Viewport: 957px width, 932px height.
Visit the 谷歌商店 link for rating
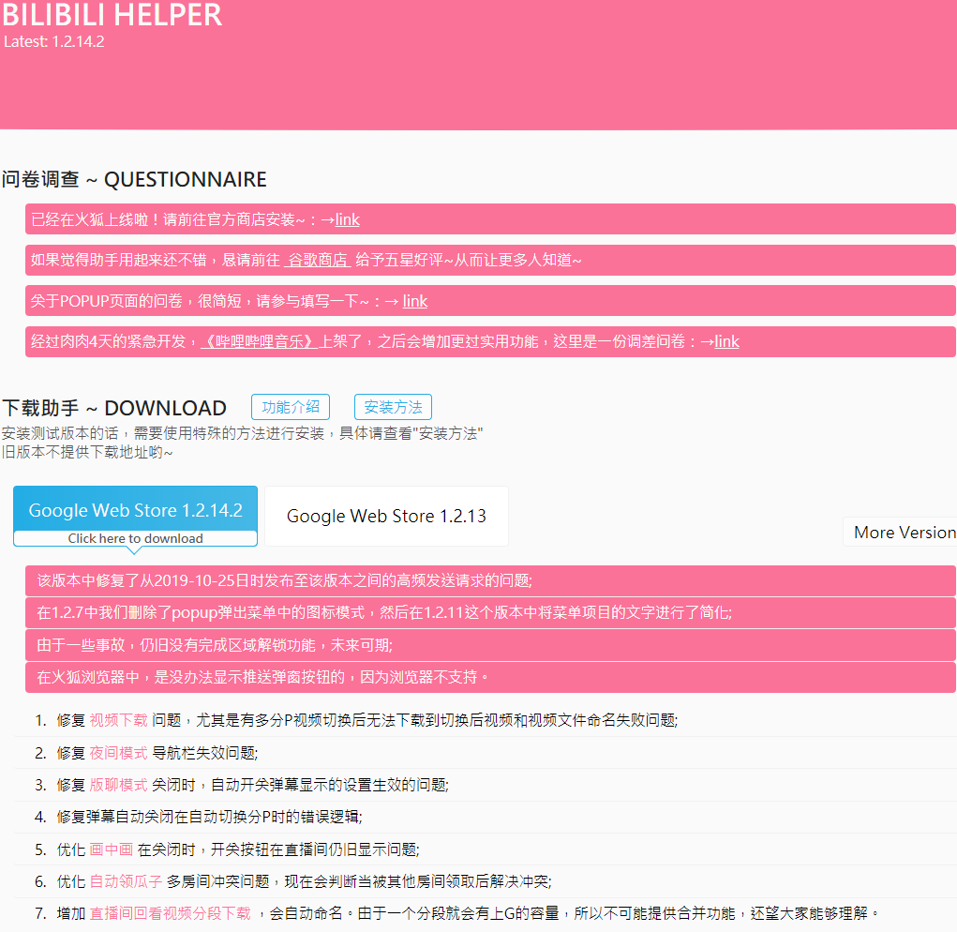(x=318, y=260)
